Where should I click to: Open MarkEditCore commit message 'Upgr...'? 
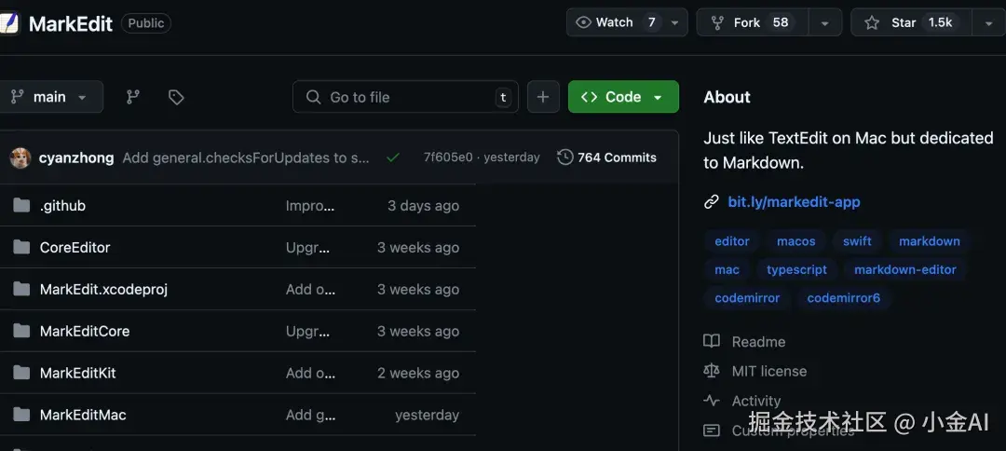coord(307,331)
